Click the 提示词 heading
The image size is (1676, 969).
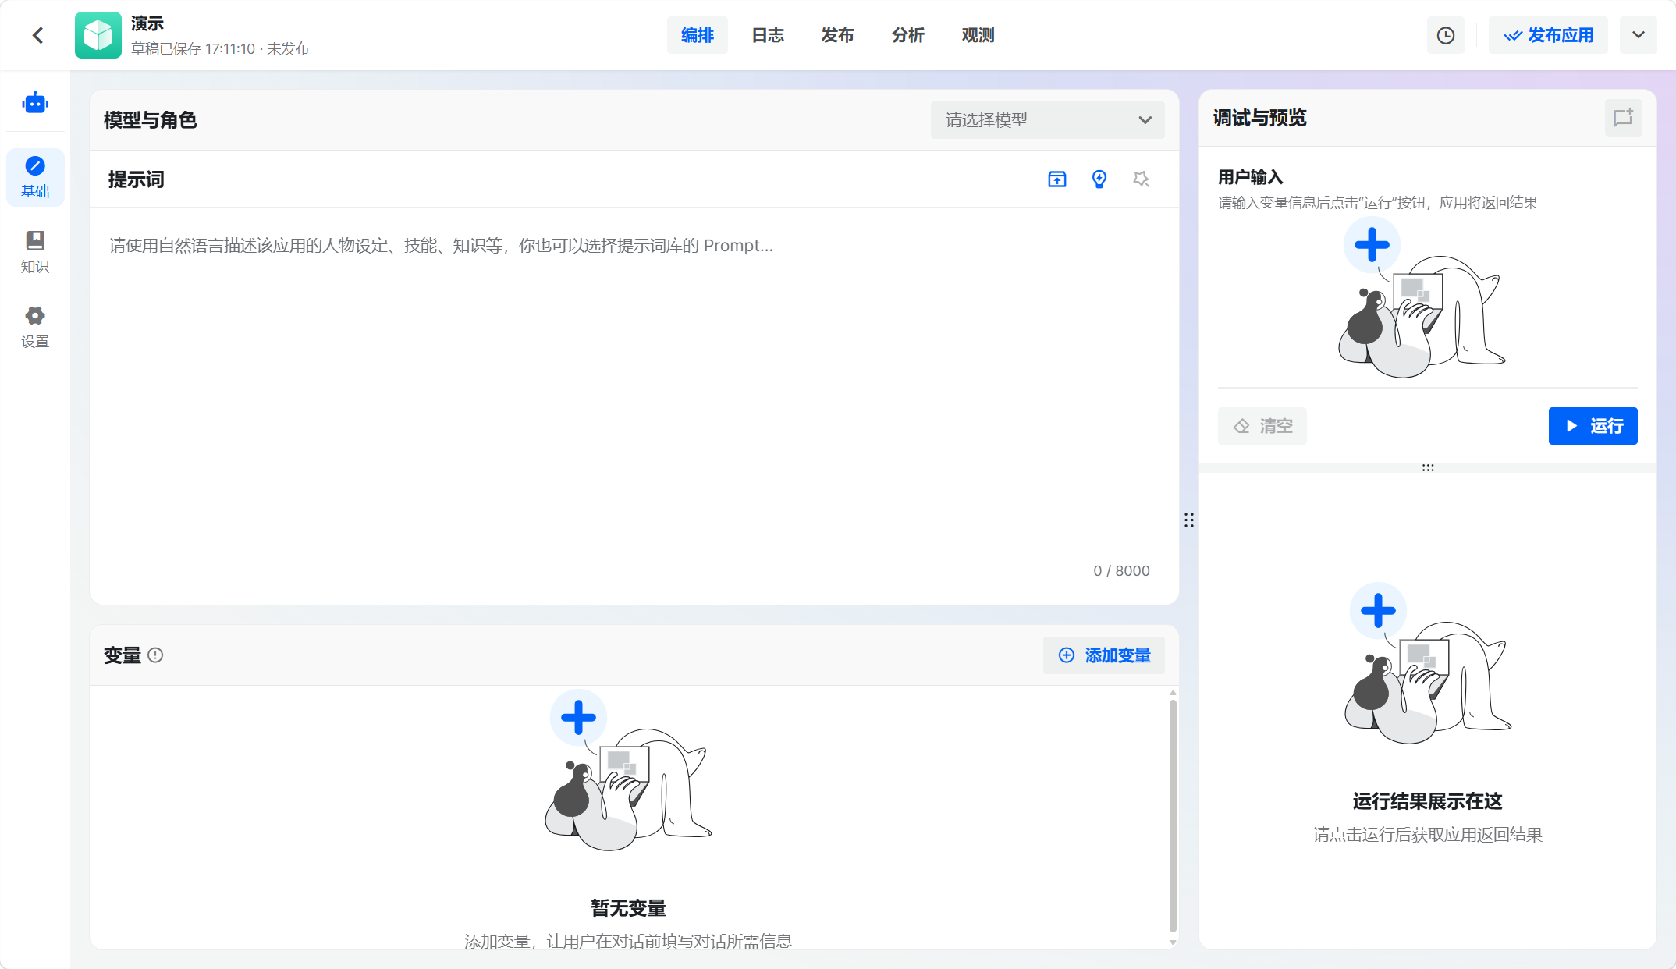click(x=136, y=179)
